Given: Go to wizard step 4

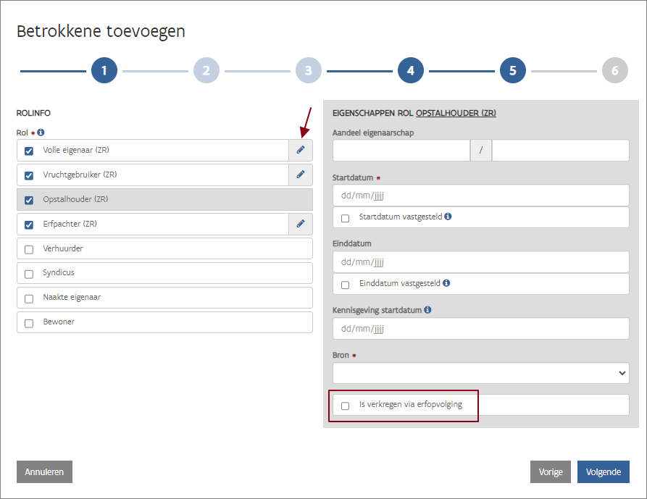Looking at the screenshot, I should [410, 71].
